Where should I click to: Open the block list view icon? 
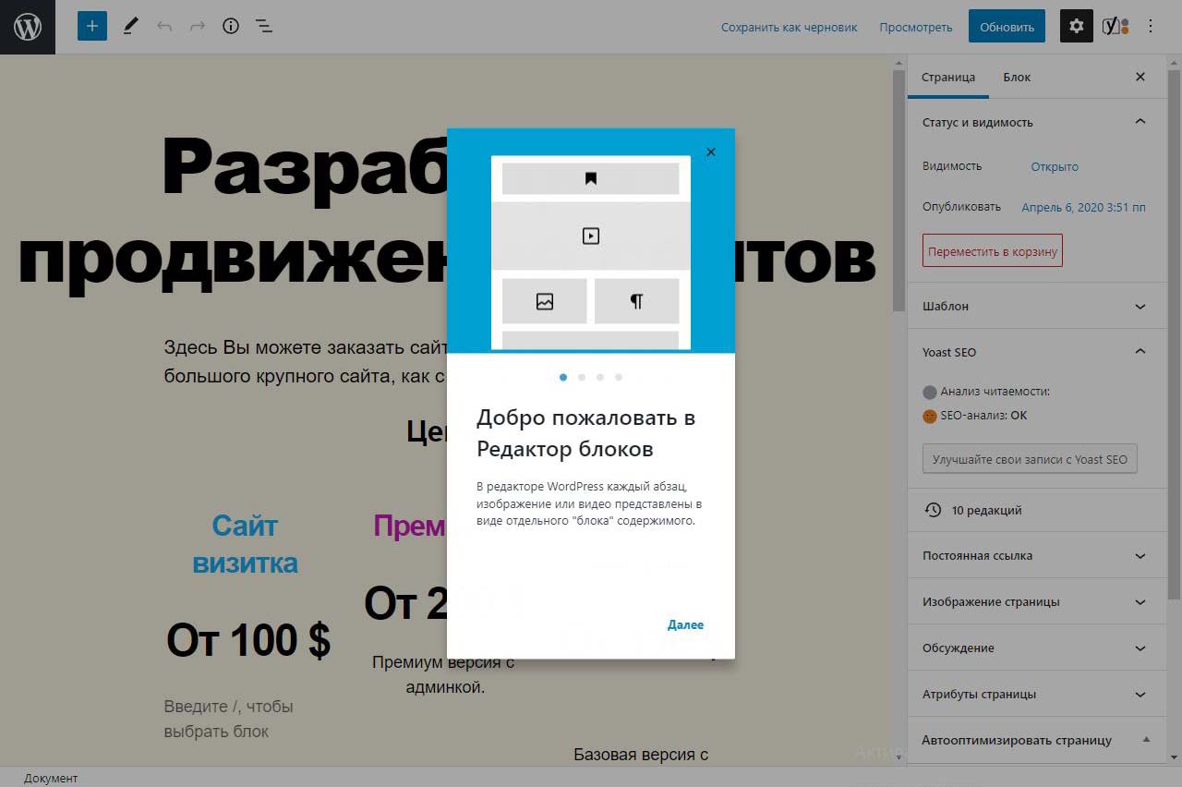[x=264, y=26]
